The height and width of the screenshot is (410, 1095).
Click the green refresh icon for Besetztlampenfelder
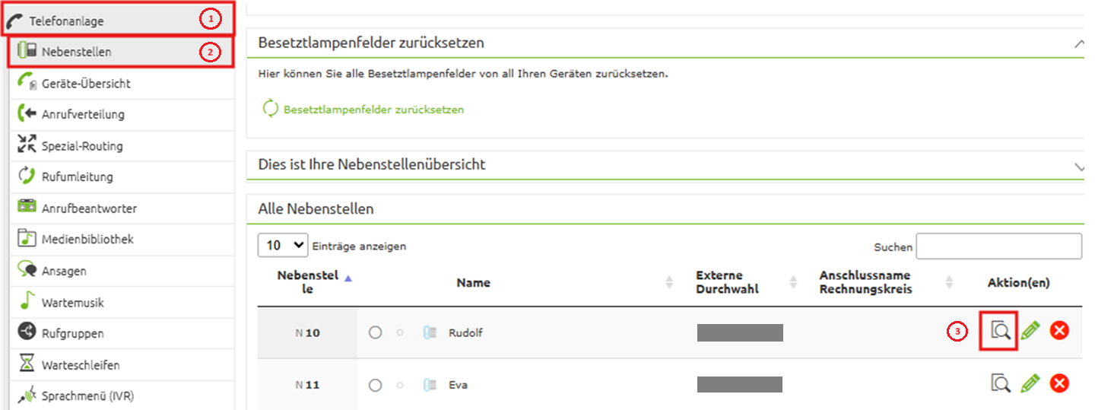pyautogui.click(x=270, y=109)
